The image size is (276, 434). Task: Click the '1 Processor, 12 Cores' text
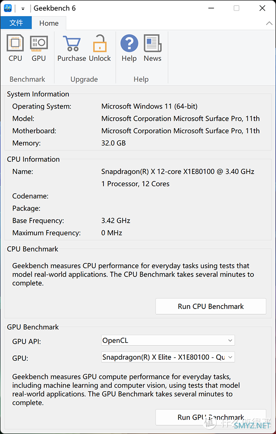[135, 184]
